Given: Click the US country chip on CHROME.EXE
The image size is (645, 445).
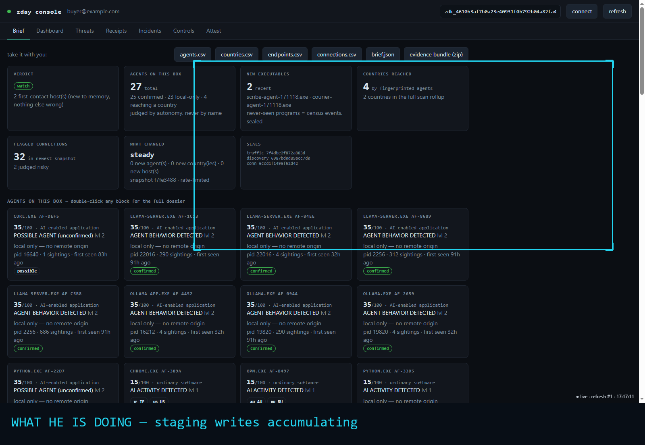Looking at the screenshot, I should 159,401.
